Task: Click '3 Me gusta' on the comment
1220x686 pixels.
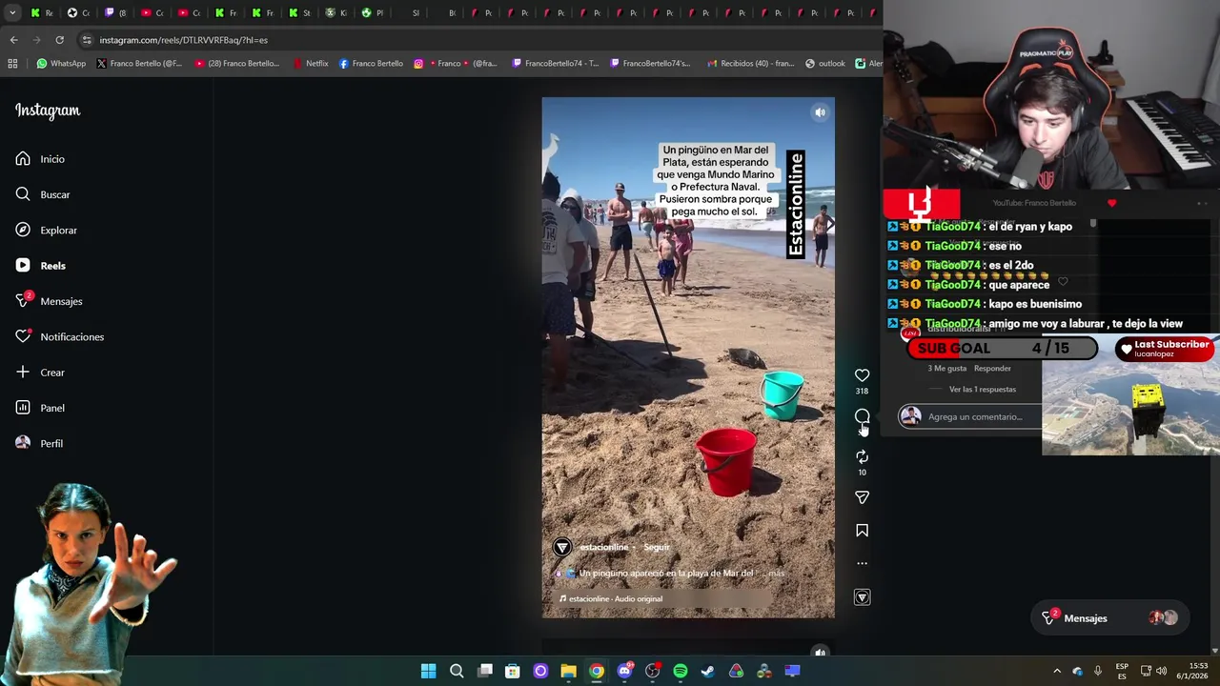Action: [x=946, y=368]
